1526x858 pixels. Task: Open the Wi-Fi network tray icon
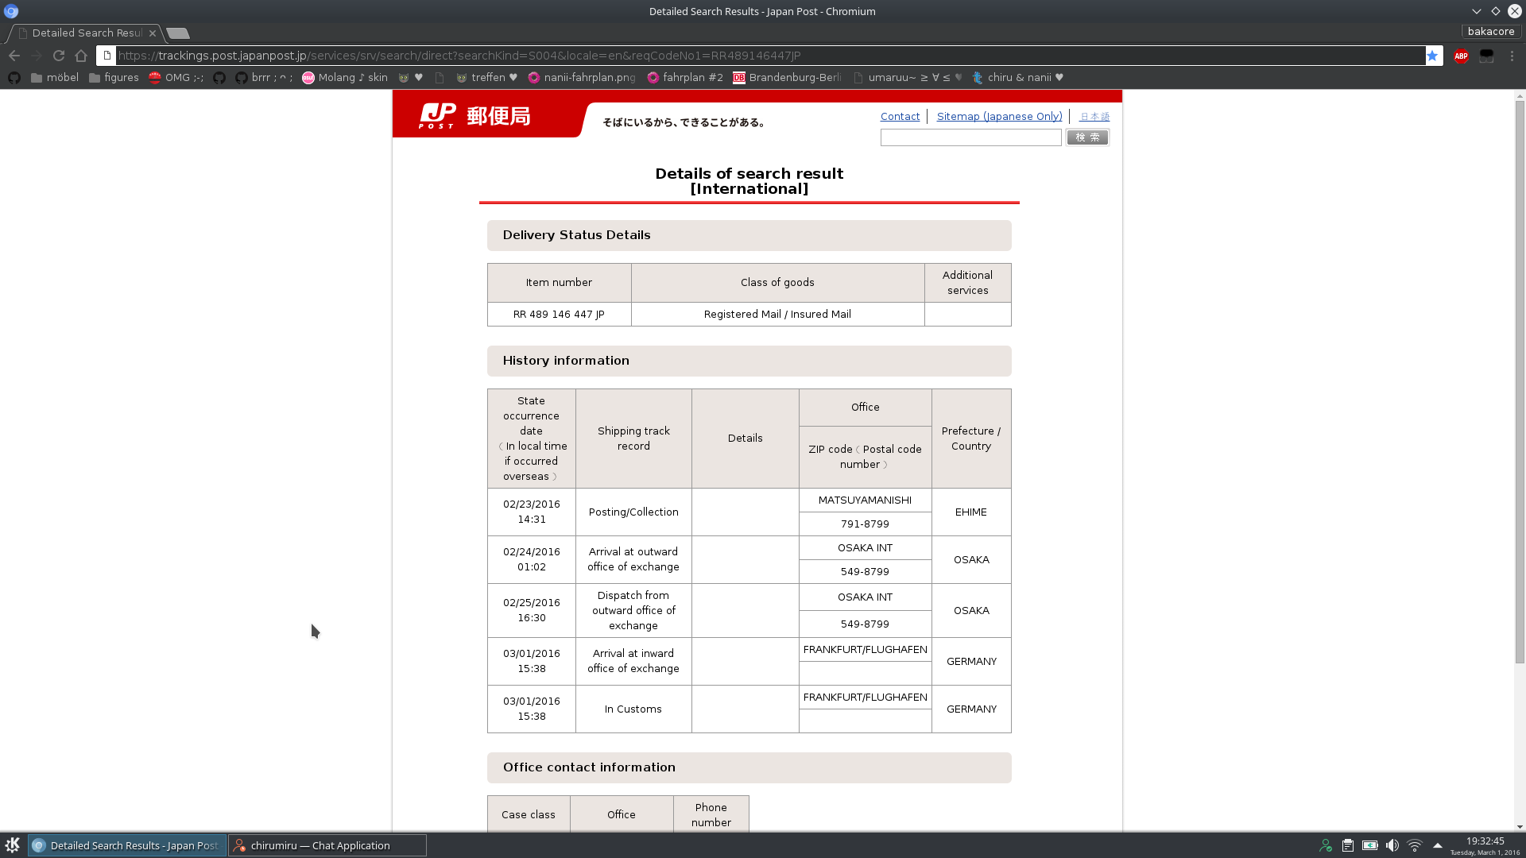click(1414, 845)
